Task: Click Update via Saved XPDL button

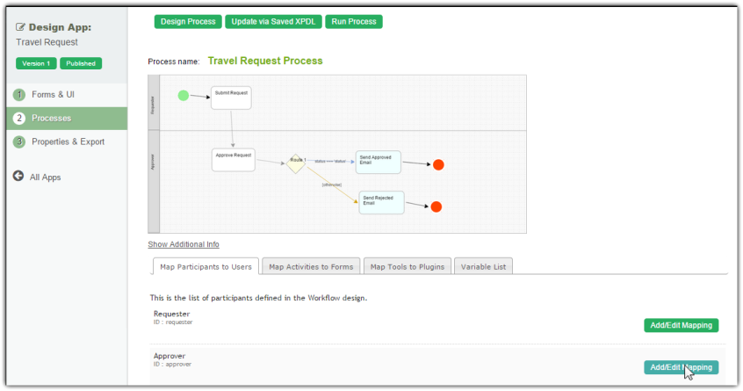Action: point(273,22)
